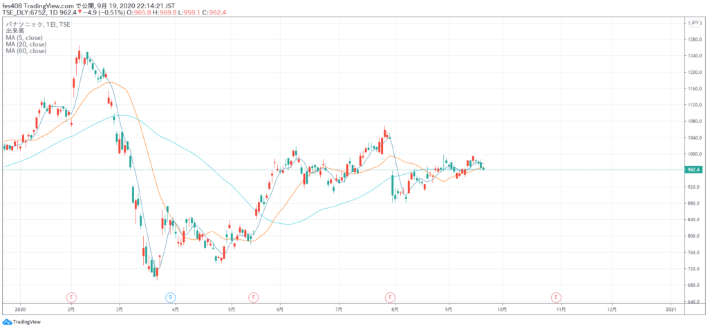Select the current price tag 962.4

tap(693, 170)
